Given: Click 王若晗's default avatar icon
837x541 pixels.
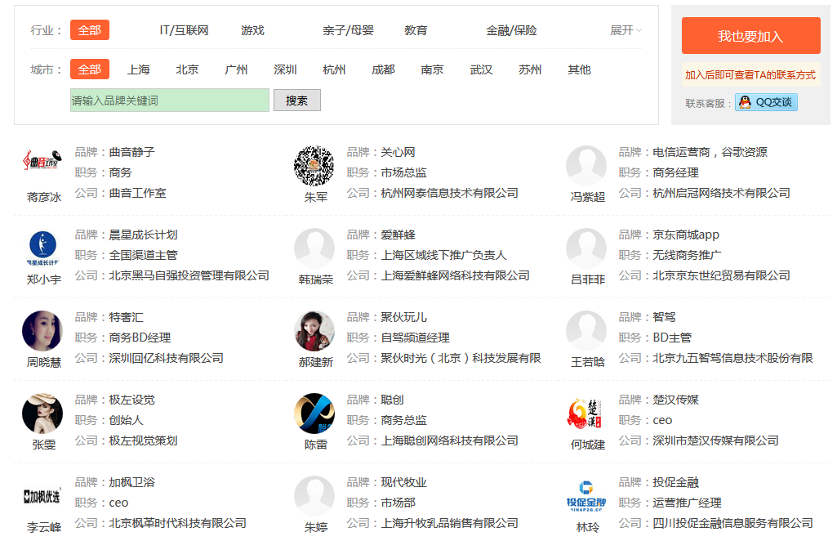Looking at the screenshot, I should (x=586, y=331).
